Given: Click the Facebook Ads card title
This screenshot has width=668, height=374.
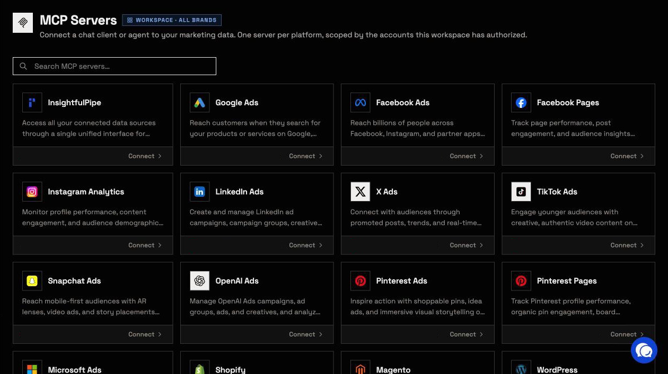Looking at the screenshot, I should pyautogui.click(x=402, y=103).
